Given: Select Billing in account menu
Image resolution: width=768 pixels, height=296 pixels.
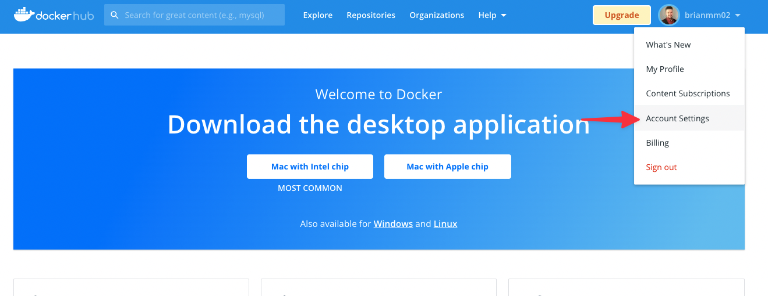Looking at the screenshot, I should [x=689, y=143].
